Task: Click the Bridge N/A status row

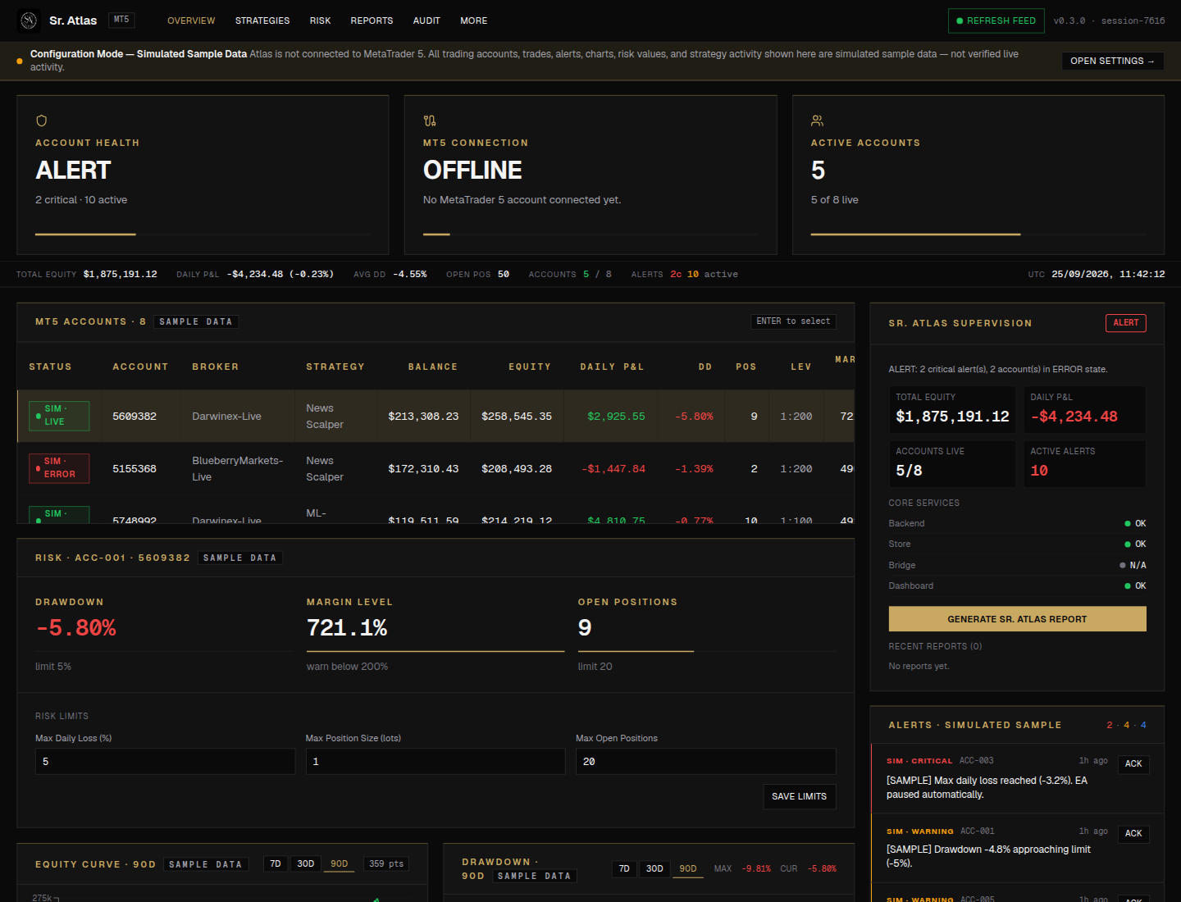Action: 1017,565
